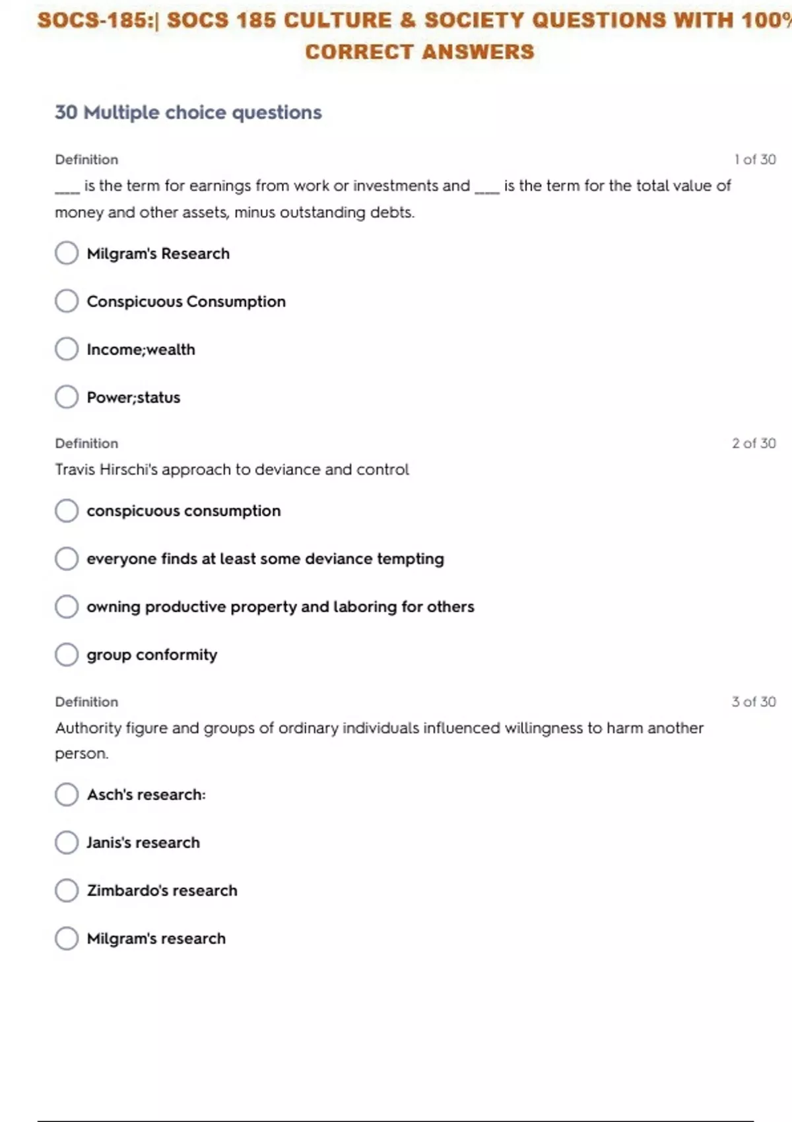The width and height of the screenshot is (792, 1122).
Task: Choose the "Janis's research" option
Action: pyautogui.click(x=67, y=843)
